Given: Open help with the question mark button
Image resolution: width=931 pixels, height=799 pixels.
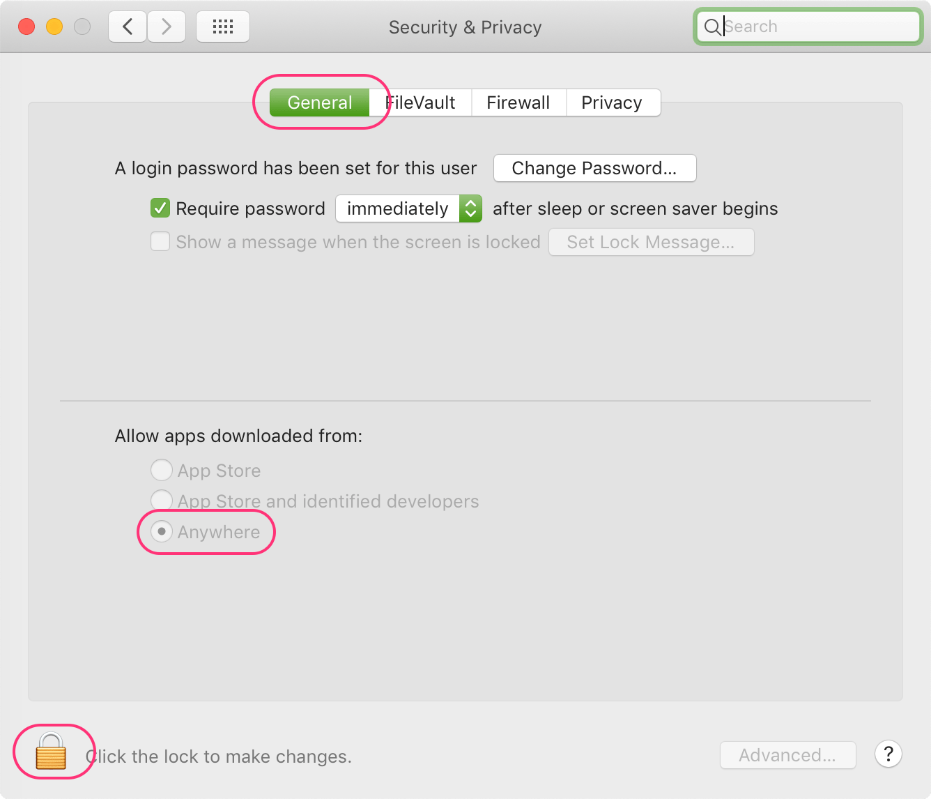Looking at the screenshot, I should point(888,754).
